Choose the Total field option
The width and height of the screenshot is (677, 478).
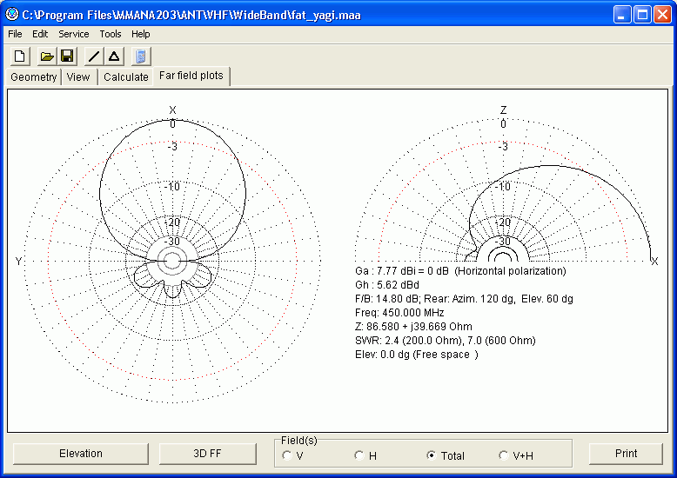click(432, 455)
